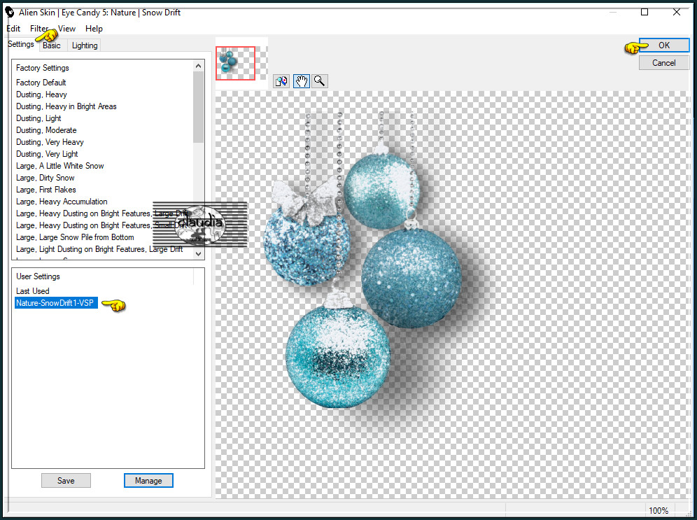Select the Nature-SnowDrift1-VSP user setting

click(56, 303)
